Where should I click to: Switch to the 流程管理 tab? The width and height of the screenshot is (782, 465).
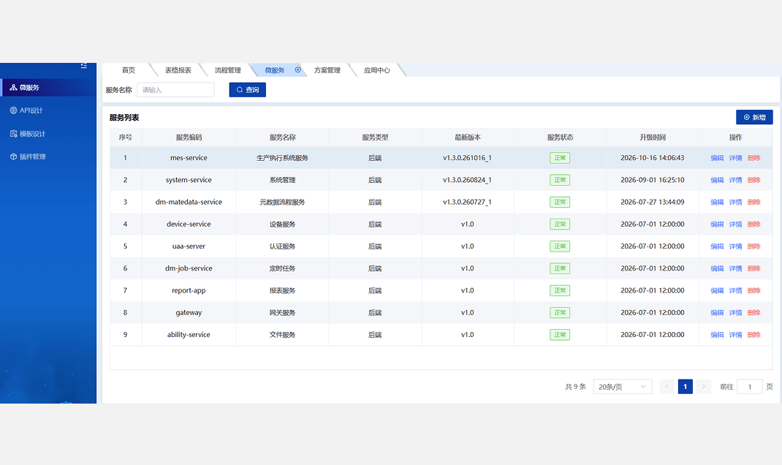click(x=228, y=70)
